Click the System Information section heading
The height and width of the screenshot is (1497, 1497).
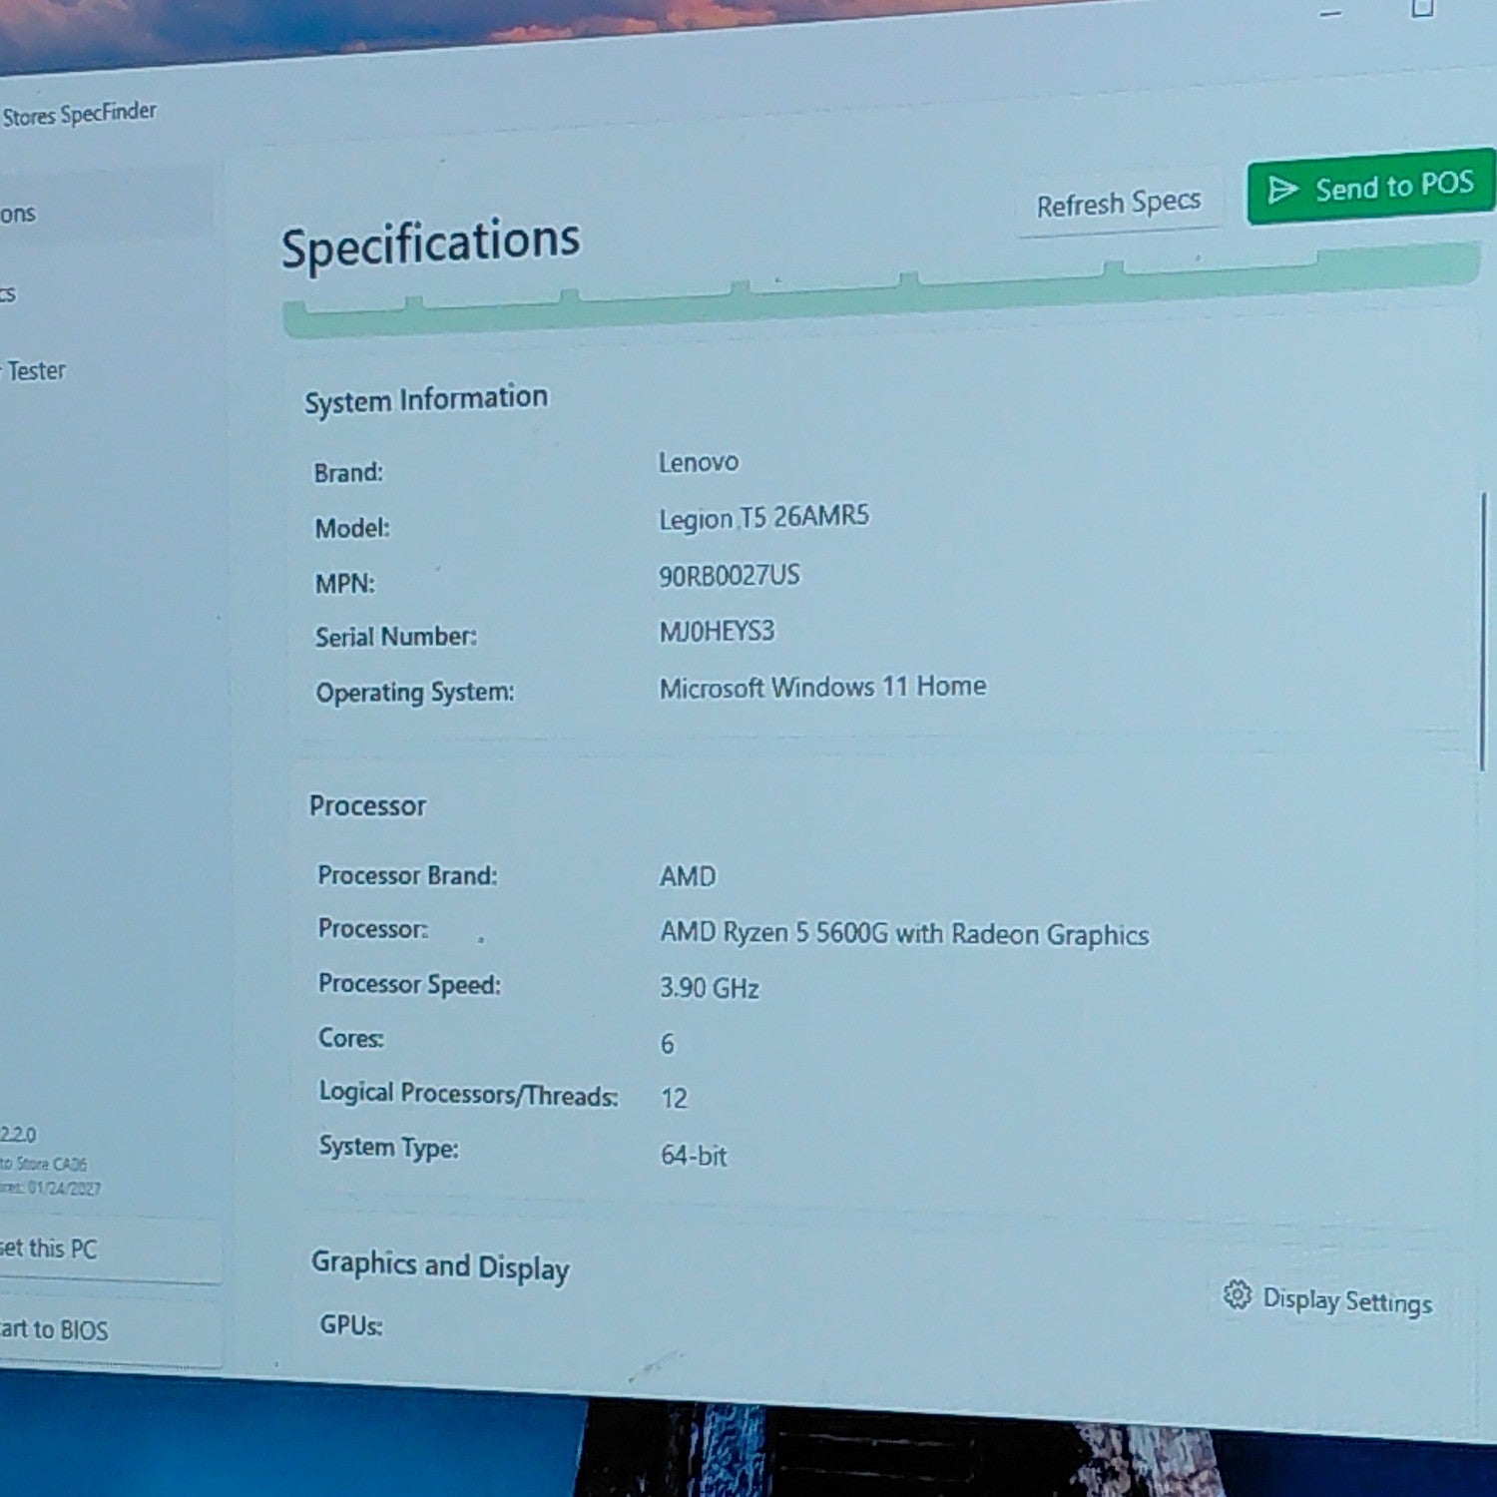tap(426, 399)
